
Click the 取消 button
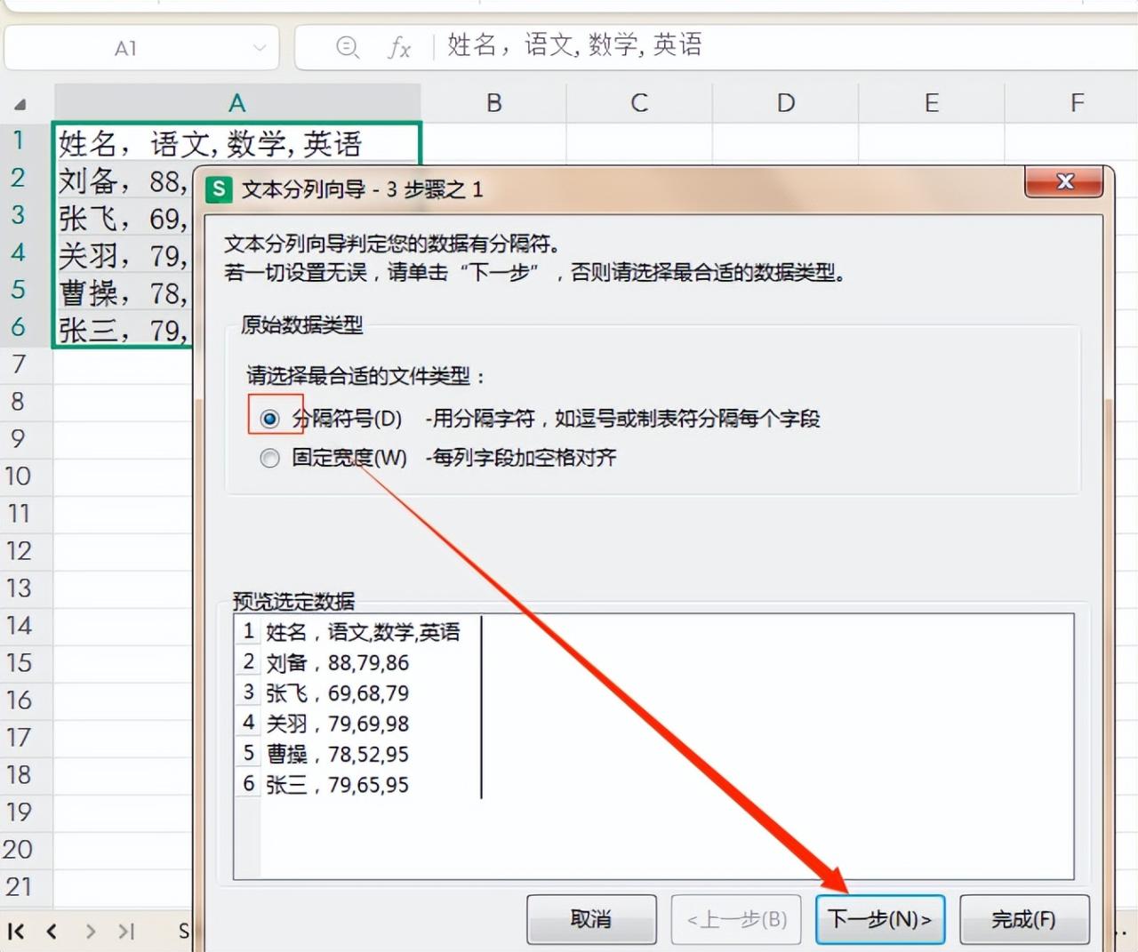(591, 919)
